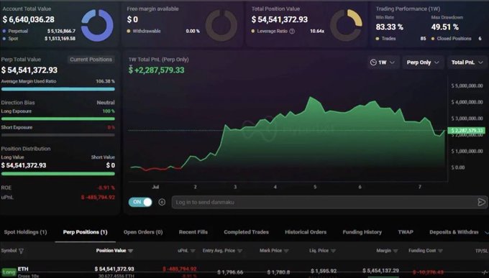Image resolution: width=489 pixels, height=278 pixels.
Task: Click the +2,287,579.33 PnL figure
Action: tap(157, 70)
